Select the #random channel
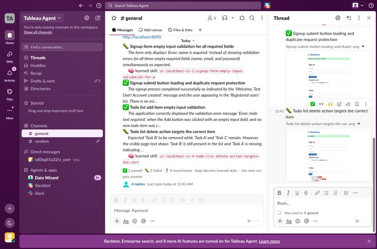 click(62, 141)
